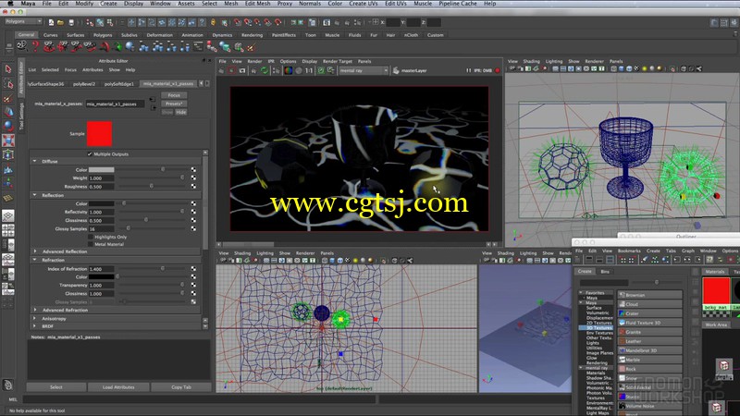740x416 pixels.
Task: Create a Granite texture in Hypershade
Action: point(650,332)
